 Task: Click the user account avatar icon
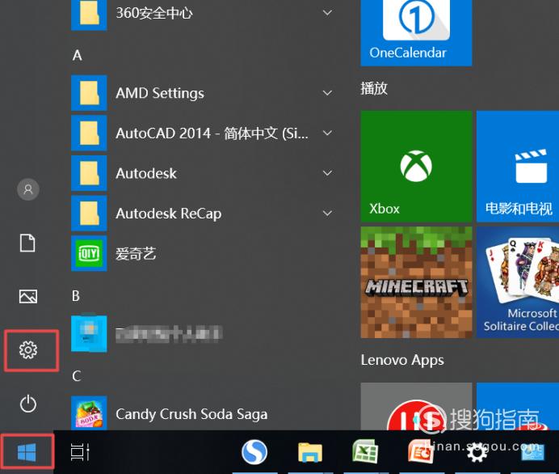[x=28, y=189]
